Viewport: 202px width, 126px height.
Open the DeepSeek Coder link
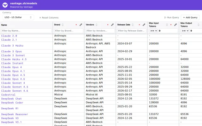click(x=12, y=103)
